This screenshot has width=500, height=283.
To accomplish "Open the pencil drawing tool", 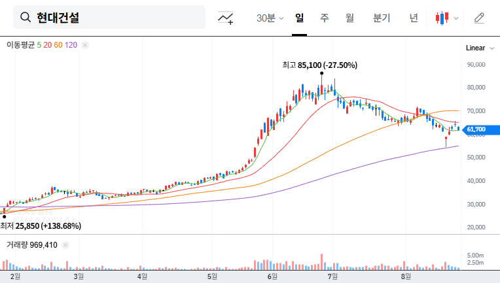I will point(479,18).
